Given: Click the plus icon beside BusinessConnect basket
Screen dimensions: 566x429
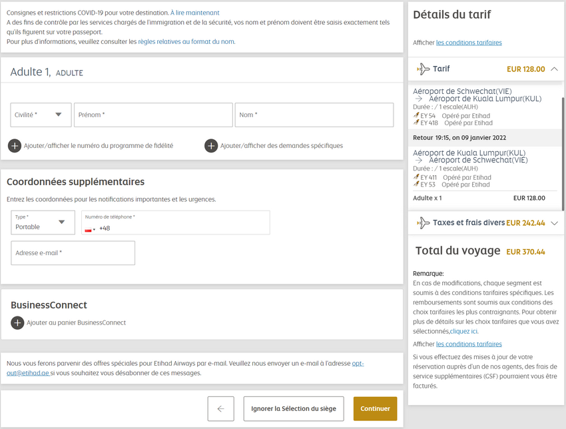Looking at the screenshot, I should pyautogui.click(x=17, y=323).
